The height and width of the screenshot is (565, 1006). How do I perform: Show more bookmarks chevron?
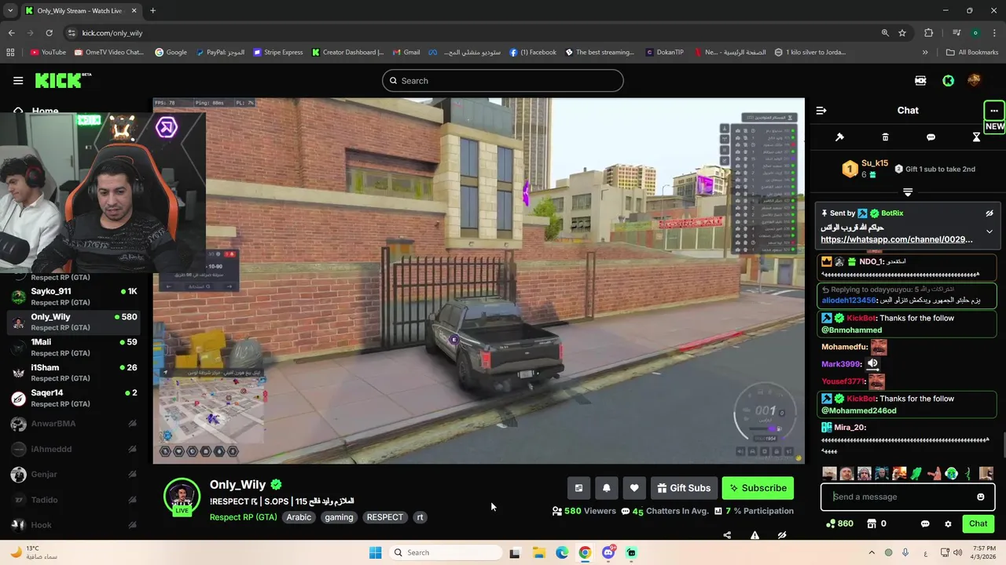pos(925,53)
